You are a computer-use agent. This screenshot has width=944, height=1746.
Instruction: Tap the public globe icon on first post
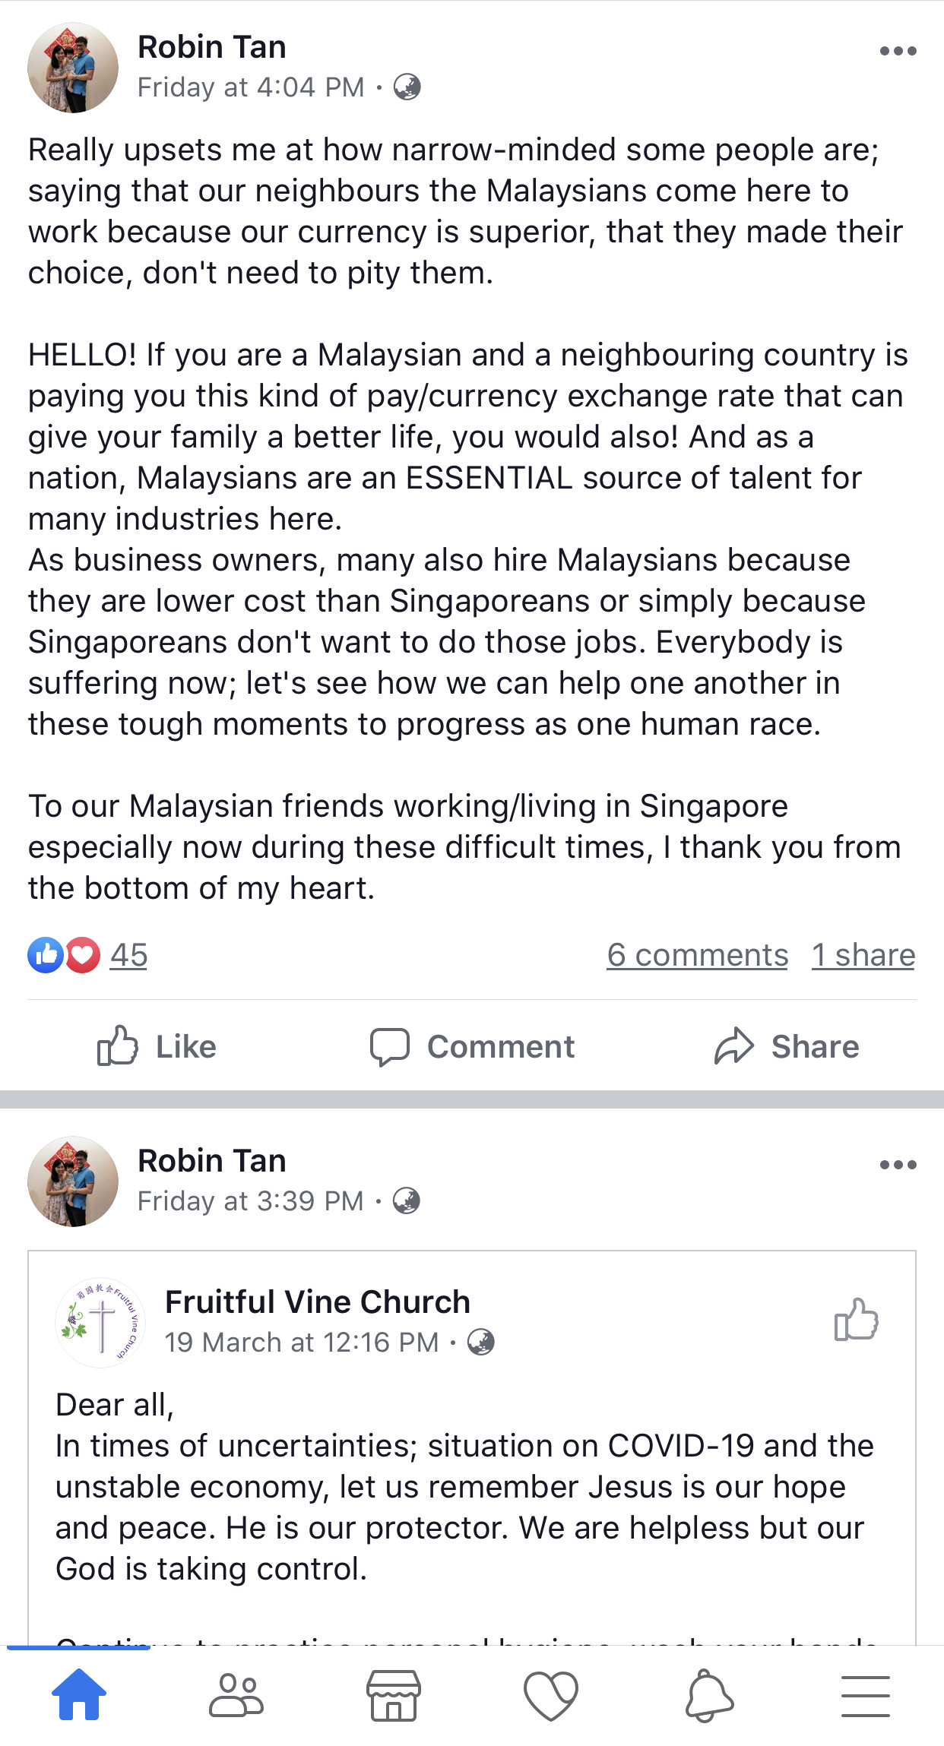(x=407, y=87)
